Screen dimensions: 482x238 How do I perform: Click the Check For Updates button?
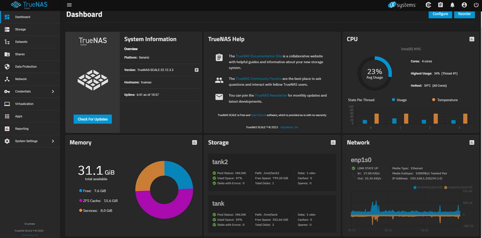pyautogui.click(x=93, y=119)
